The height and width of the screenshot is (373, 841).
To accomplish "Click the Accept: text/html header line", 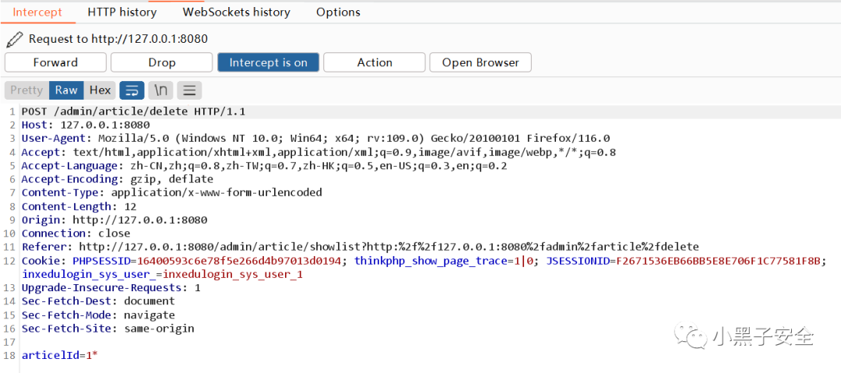I will 318,153.
